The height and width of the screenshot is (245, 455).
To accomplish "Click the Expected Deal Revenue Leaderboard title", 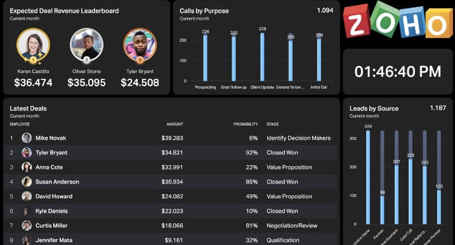I will click(x=64, y=11).
